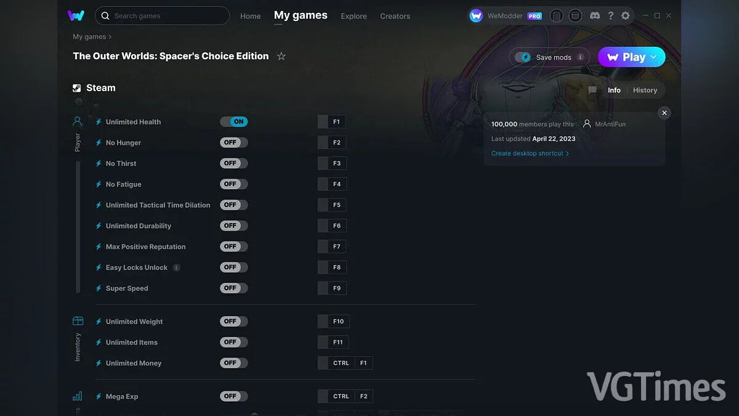Select the Player category icon

(x=78, y=121)
